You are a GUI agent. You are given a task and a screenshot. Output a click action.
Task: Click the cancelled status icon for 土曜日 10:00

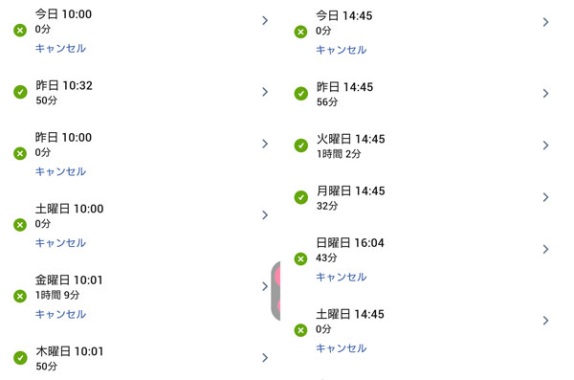[20, 225]
